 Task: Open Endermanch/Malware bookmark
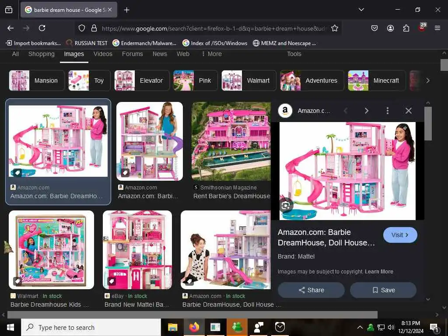coord(144,43)
